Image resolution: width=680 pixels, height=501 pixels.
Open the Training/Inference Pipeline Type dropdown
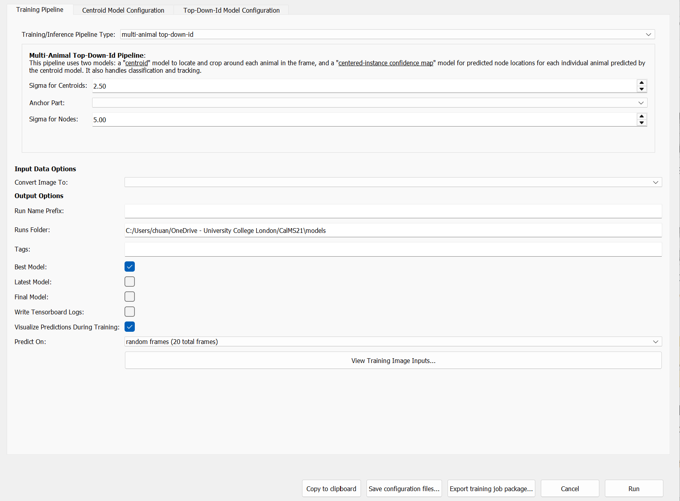[387, 34]
